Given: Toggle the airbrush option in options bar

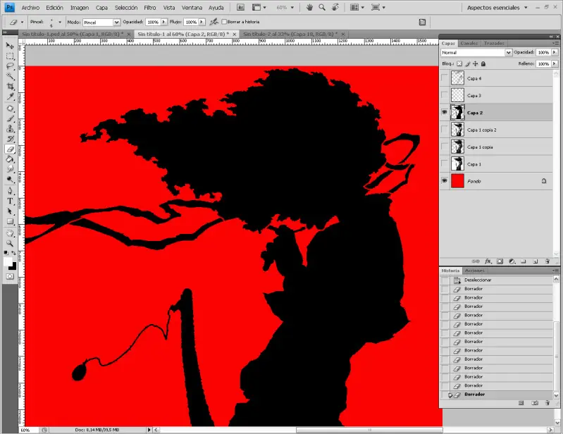Looking at the screenshot, I should point(214,22).
